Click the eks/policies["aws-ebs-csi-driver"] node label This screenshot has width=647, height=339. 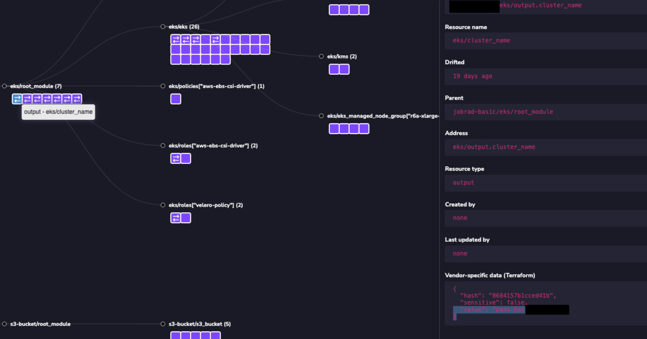(x=216, y=86)
